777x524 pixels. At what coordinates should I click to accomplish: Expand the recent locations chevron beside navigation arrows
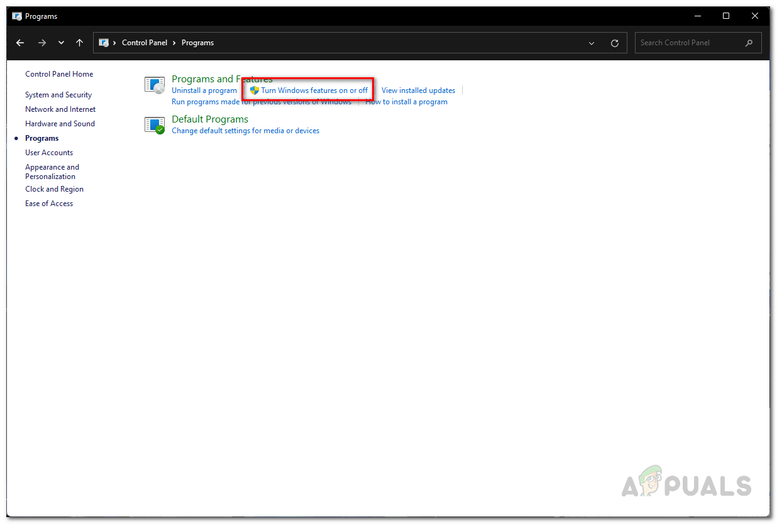[x=61, y=42]
